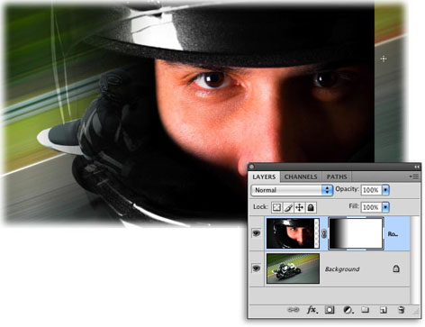Select the helmet rider layer thumbnail
The image size is (425, 327).
pos(293,233)
